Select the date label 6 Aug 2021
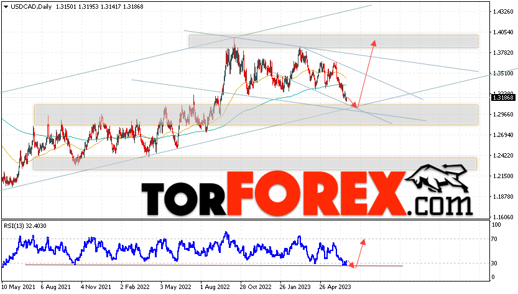Viewport: 518px width, 294px height. coord(55,287)
